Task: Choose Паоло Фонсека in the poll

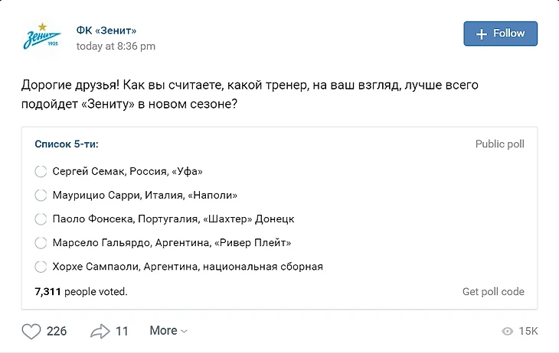Action: coord(41,219)
